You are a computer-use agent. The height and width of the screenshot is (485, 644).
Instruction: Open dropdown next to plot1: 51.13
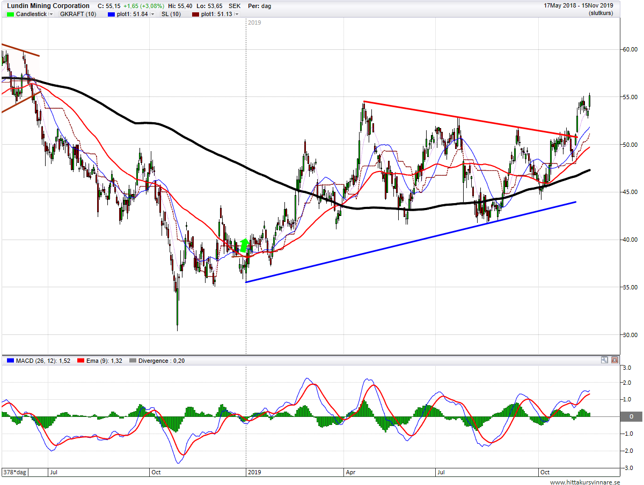(237, 14)
